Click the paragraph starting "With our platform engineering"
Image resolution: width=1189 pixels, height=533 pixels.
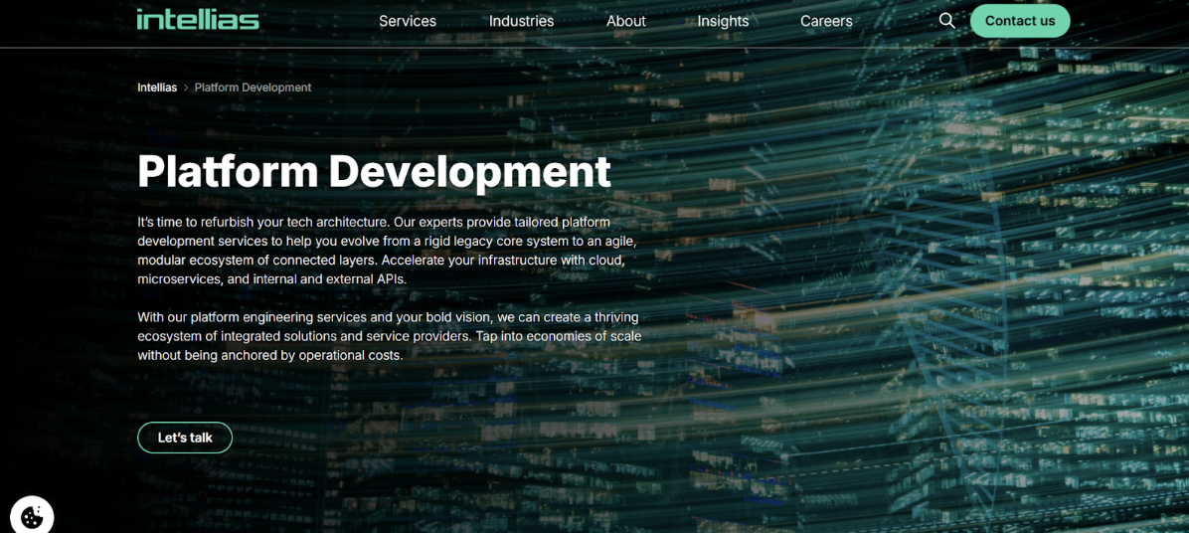388,336
